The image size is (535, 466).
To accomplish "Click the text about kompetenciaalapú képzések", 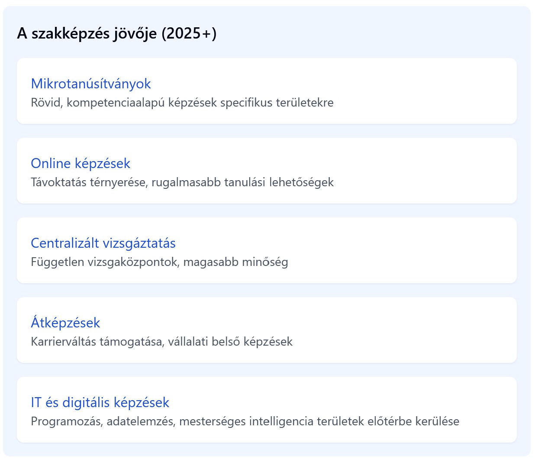I will click(x=182, y=103).
